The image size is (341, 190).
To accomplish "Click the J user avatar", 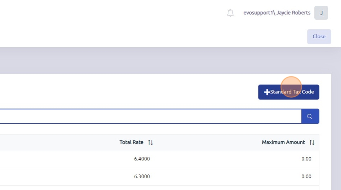I will [x=321, y=13].
